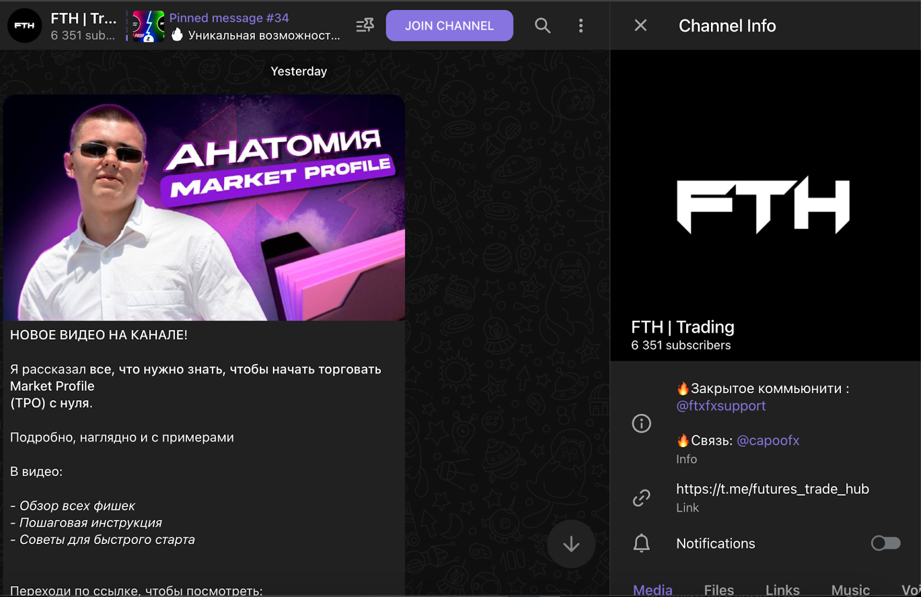Click 'Пошаговая инструкция' list line

[x=86, y=523]
